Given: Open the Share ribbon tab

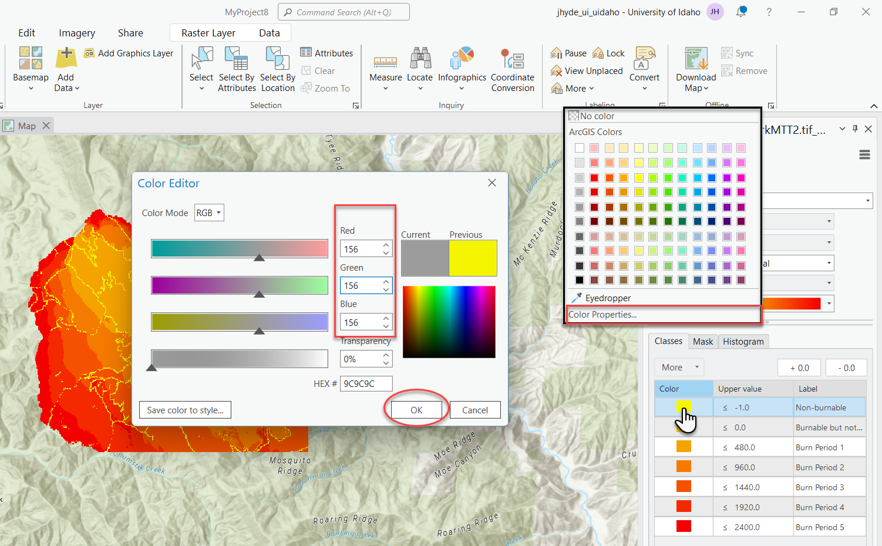Looking at the screenshot, I should point(130,33).
